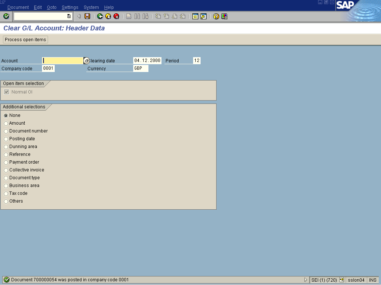Click the Clearing date input field
The width and height of the screenshot is (381, 285).
click(147, 61)
